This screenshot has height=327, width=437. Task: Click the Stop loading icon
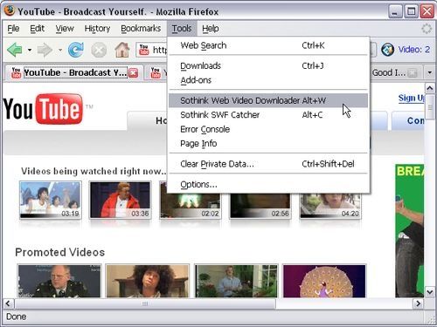tap(99, 51)
